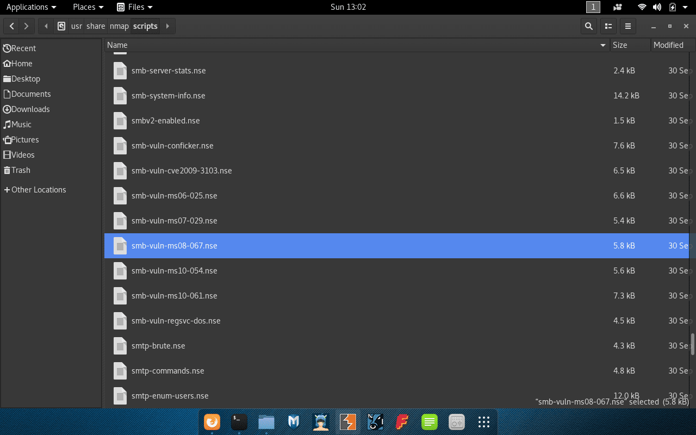This screenshot has width=696, height=435.
Task: Open the Metasploit icon in the dock
Action: point(294,422)
